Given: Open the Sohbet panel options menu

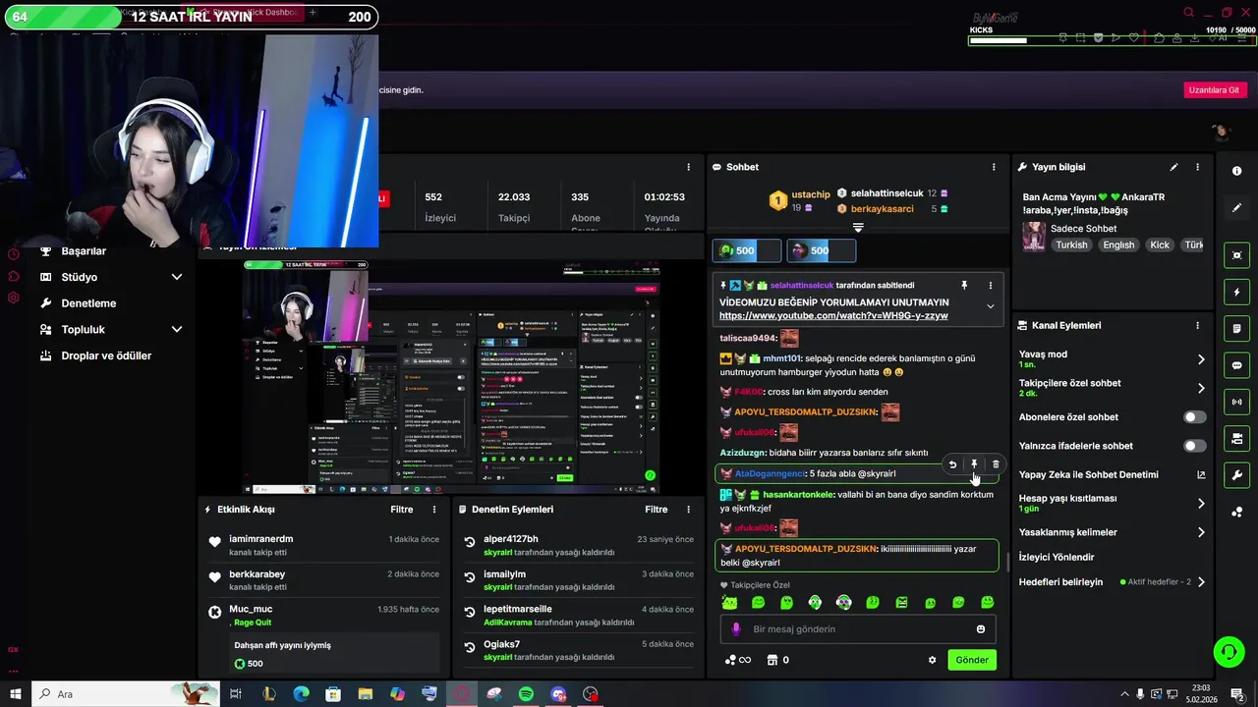Looking at the screenshot, I should coord(994,167).
